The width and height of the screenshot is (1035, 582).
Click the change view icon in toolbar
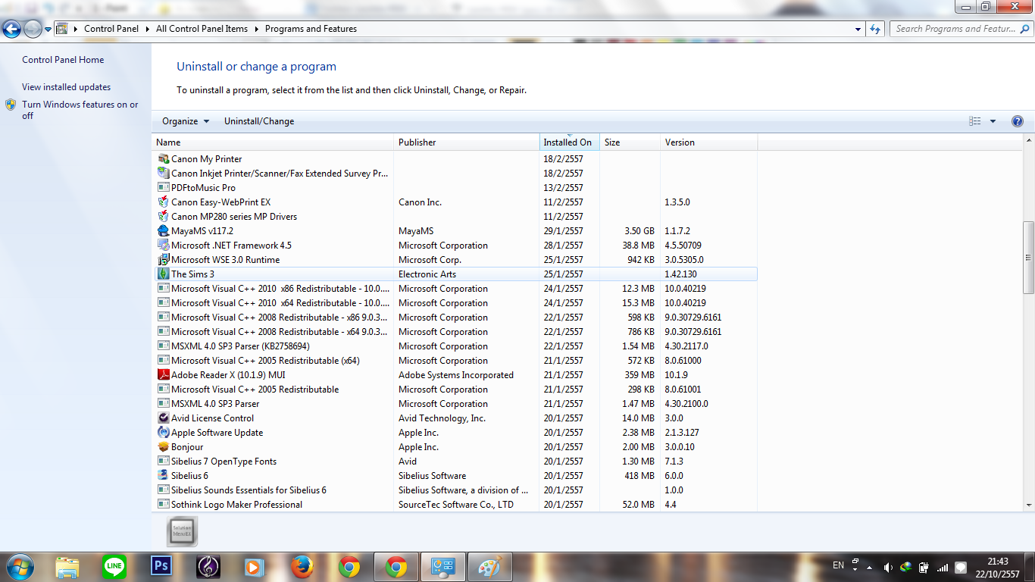(x=975, y=121)
